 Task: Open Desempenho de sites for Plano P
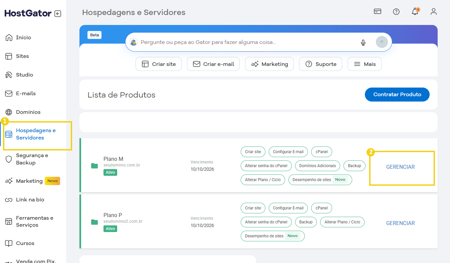(272, 236)
